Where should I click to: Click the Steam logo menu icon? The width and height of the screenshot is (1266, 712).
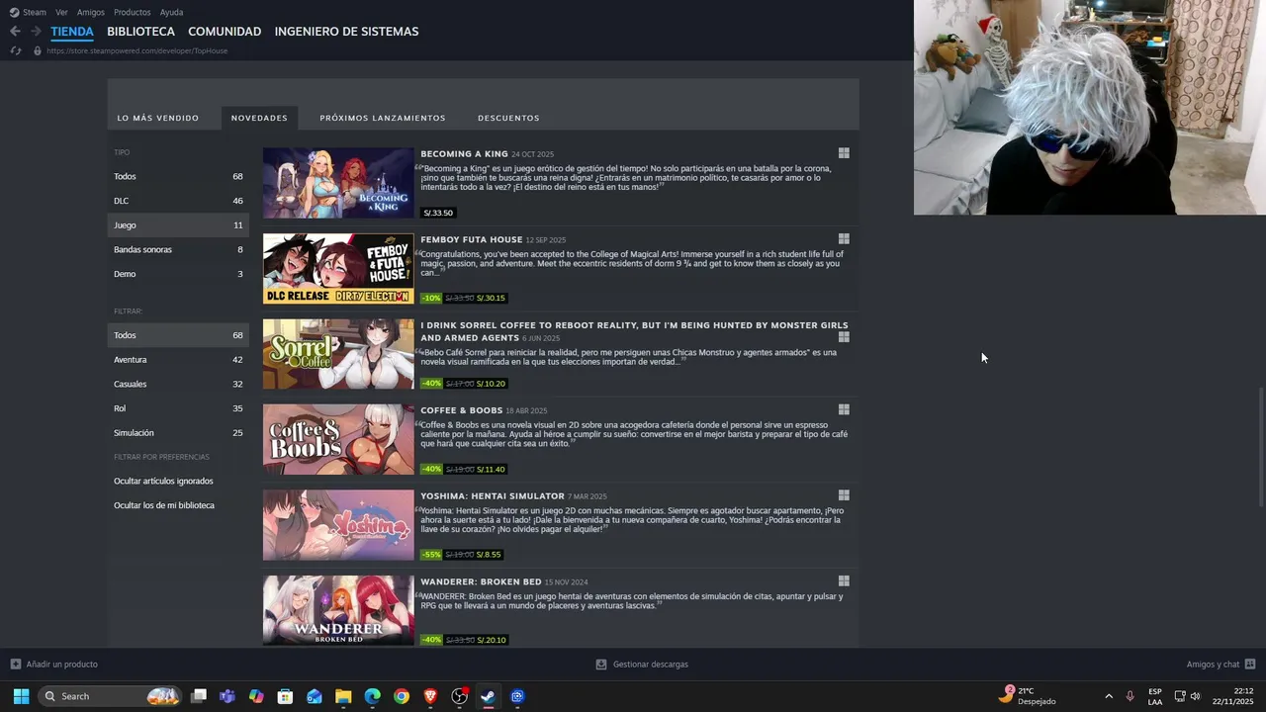click(14, 12)
